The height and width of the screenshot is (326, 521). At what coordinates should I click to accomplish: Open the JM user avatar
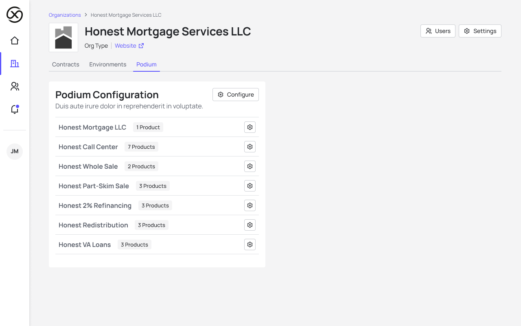click(15, 152)
